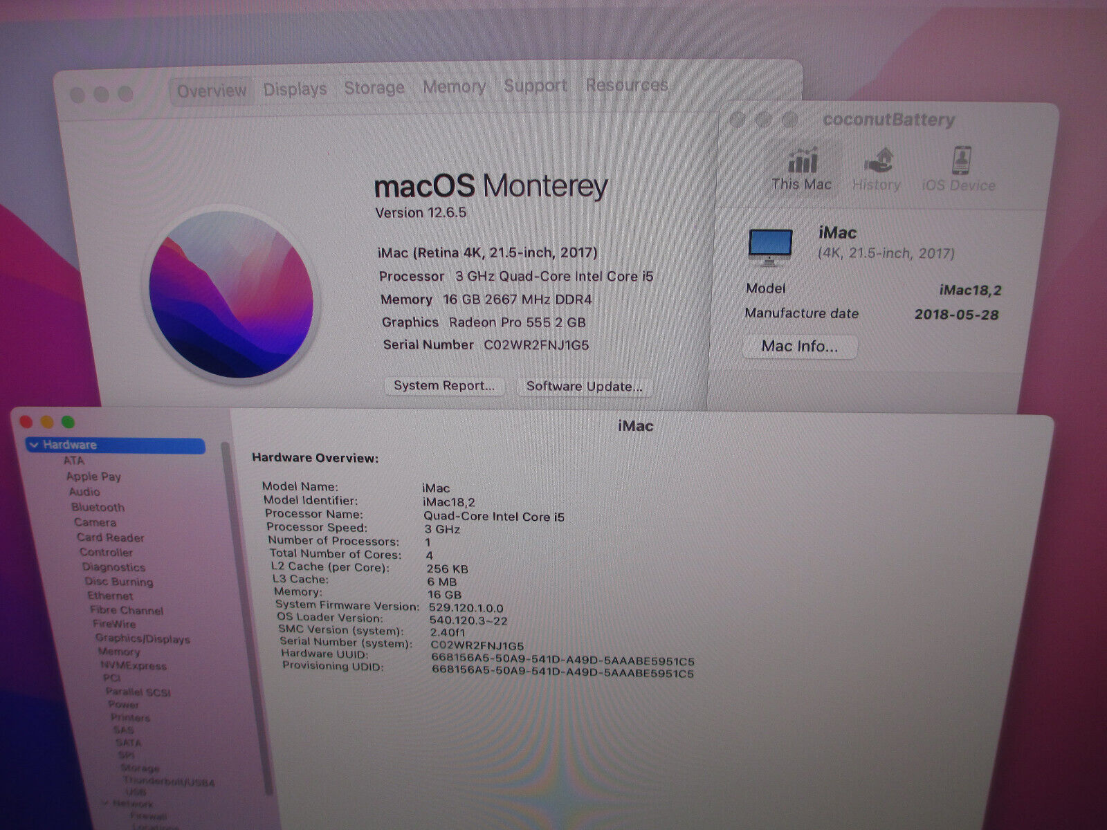Open This Mac view in coconutBattery

click(x=801, y=170)
